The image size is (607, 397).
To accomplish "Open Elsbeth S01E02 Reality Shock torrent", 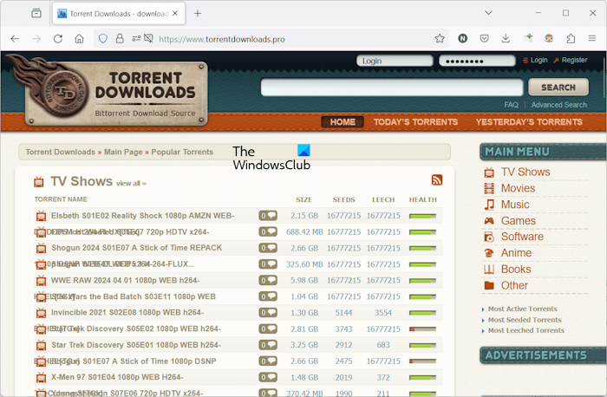I will [x=142, y=216].
